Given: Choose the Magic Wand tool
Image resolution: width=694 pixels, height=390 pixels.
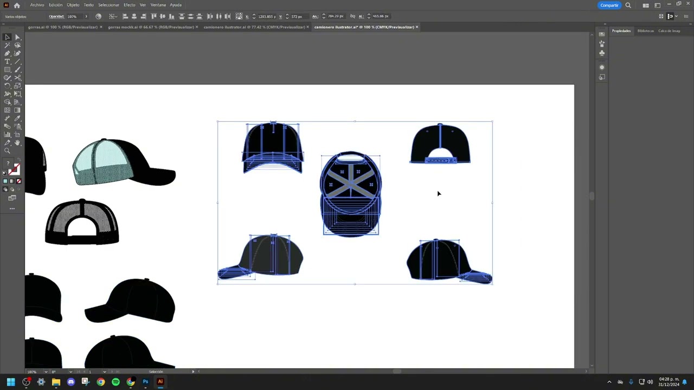Looking at the screenshot, I should [x=7, y=45].
